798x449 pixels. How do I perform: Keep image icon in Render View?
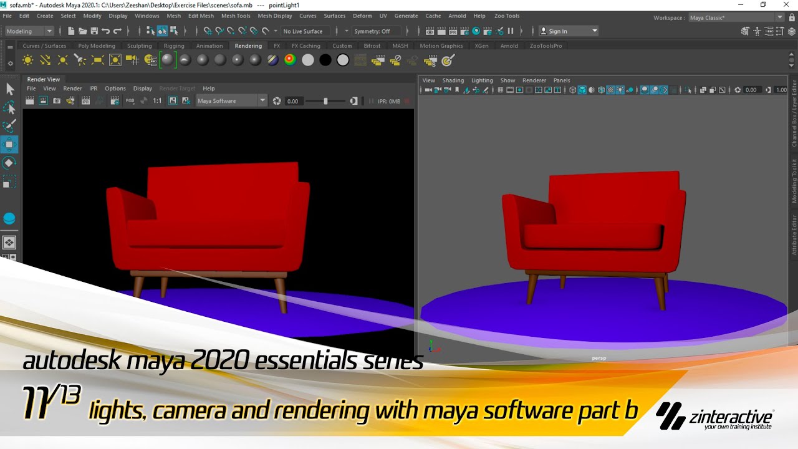(x=173, y=100)
